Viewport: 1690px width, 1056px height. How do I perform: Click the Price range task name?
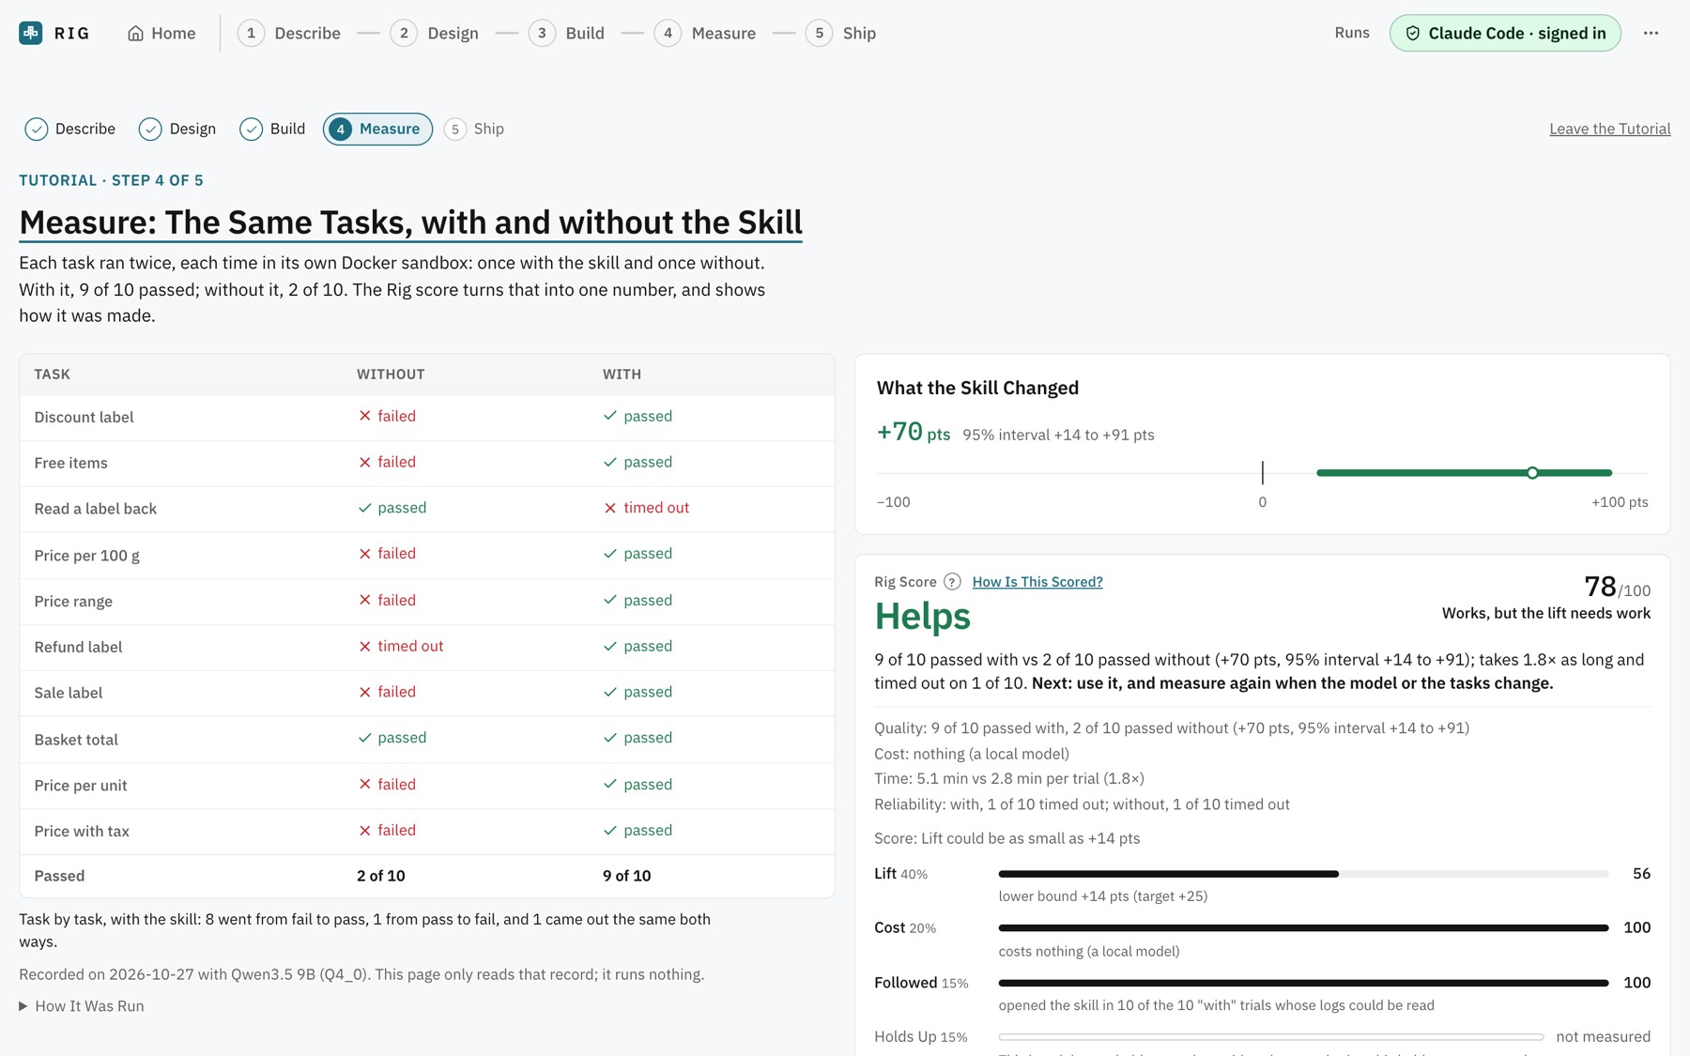tap(73, 602)
